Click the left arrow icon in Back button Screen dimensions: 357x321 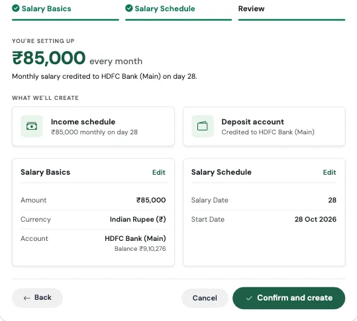click(x=27, y=298)
